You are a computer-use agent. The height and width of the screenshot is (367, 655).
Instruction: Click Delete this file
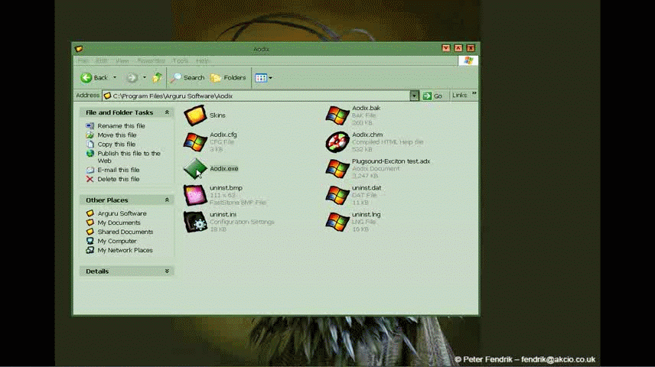point(119,179)
